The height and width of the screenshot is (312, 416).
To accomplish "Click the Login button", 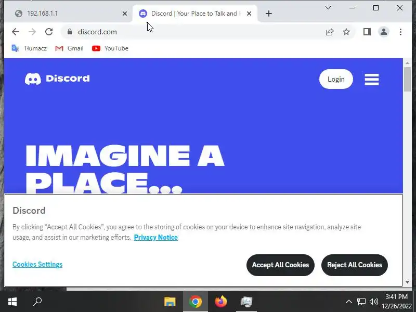I will click(336, 79).
